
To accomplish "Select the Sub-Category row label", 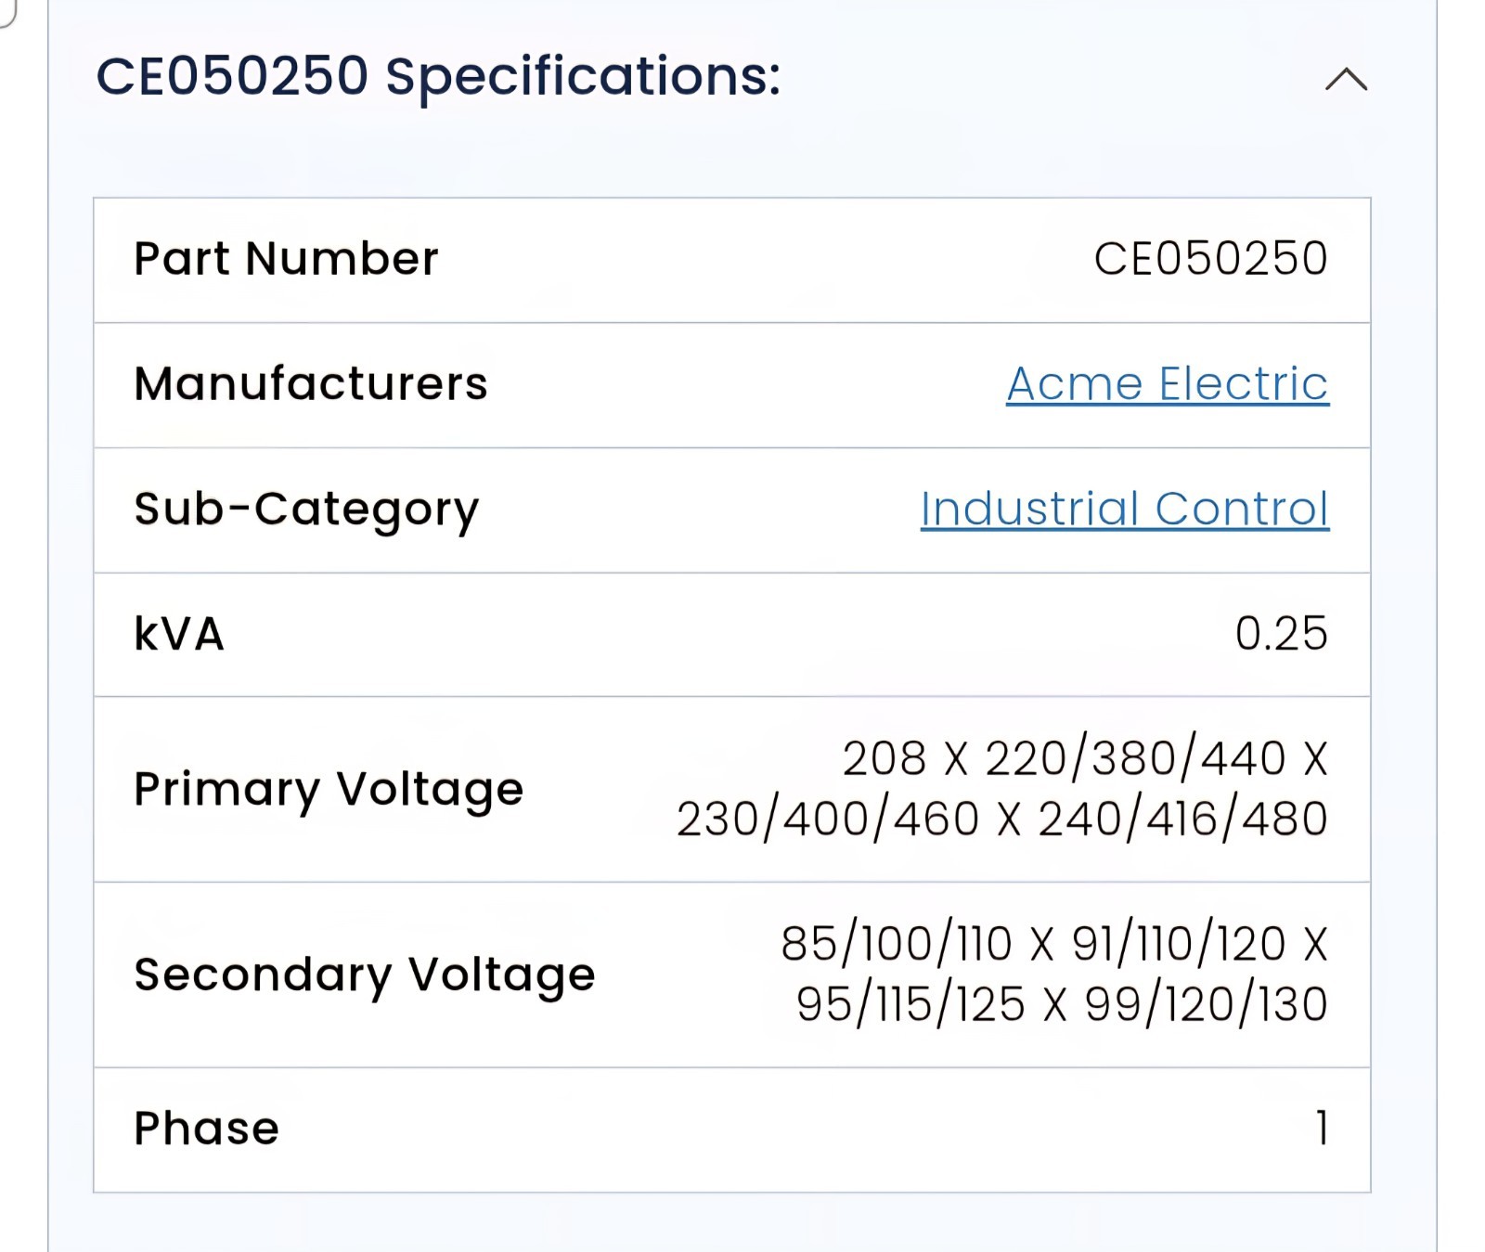I will click(306, 510).
